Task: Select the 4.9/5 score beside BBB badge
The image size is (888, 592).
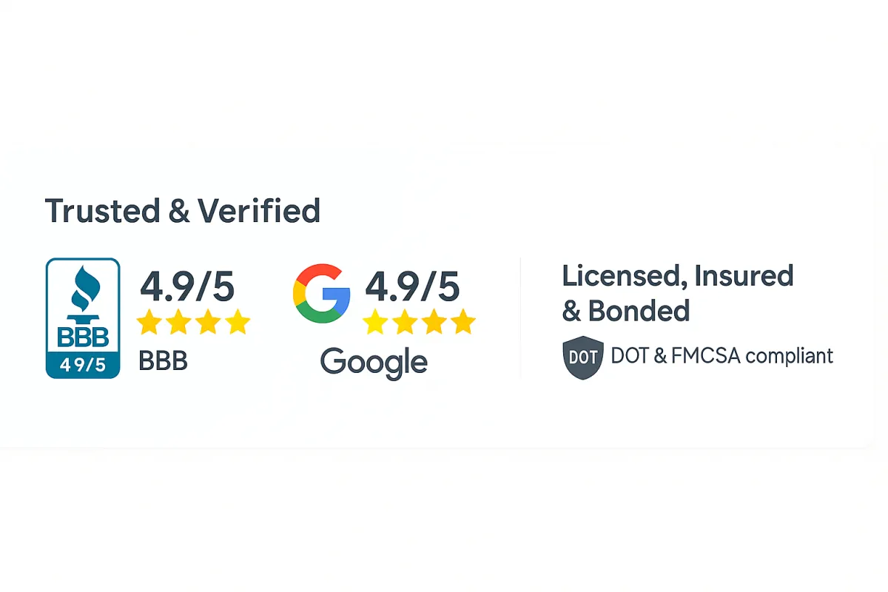Action: pyautogui.click(x=187, y=285)
